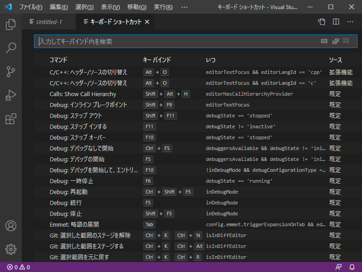This screenshot has width=362, height=272.
Task: Toggle sort by precedence in search box
Action: coord(336,41)
